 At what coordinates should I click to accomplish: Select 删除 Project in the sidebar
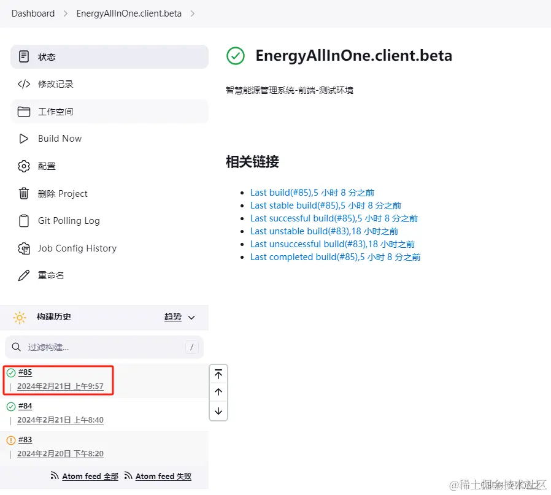coord(109,194)
